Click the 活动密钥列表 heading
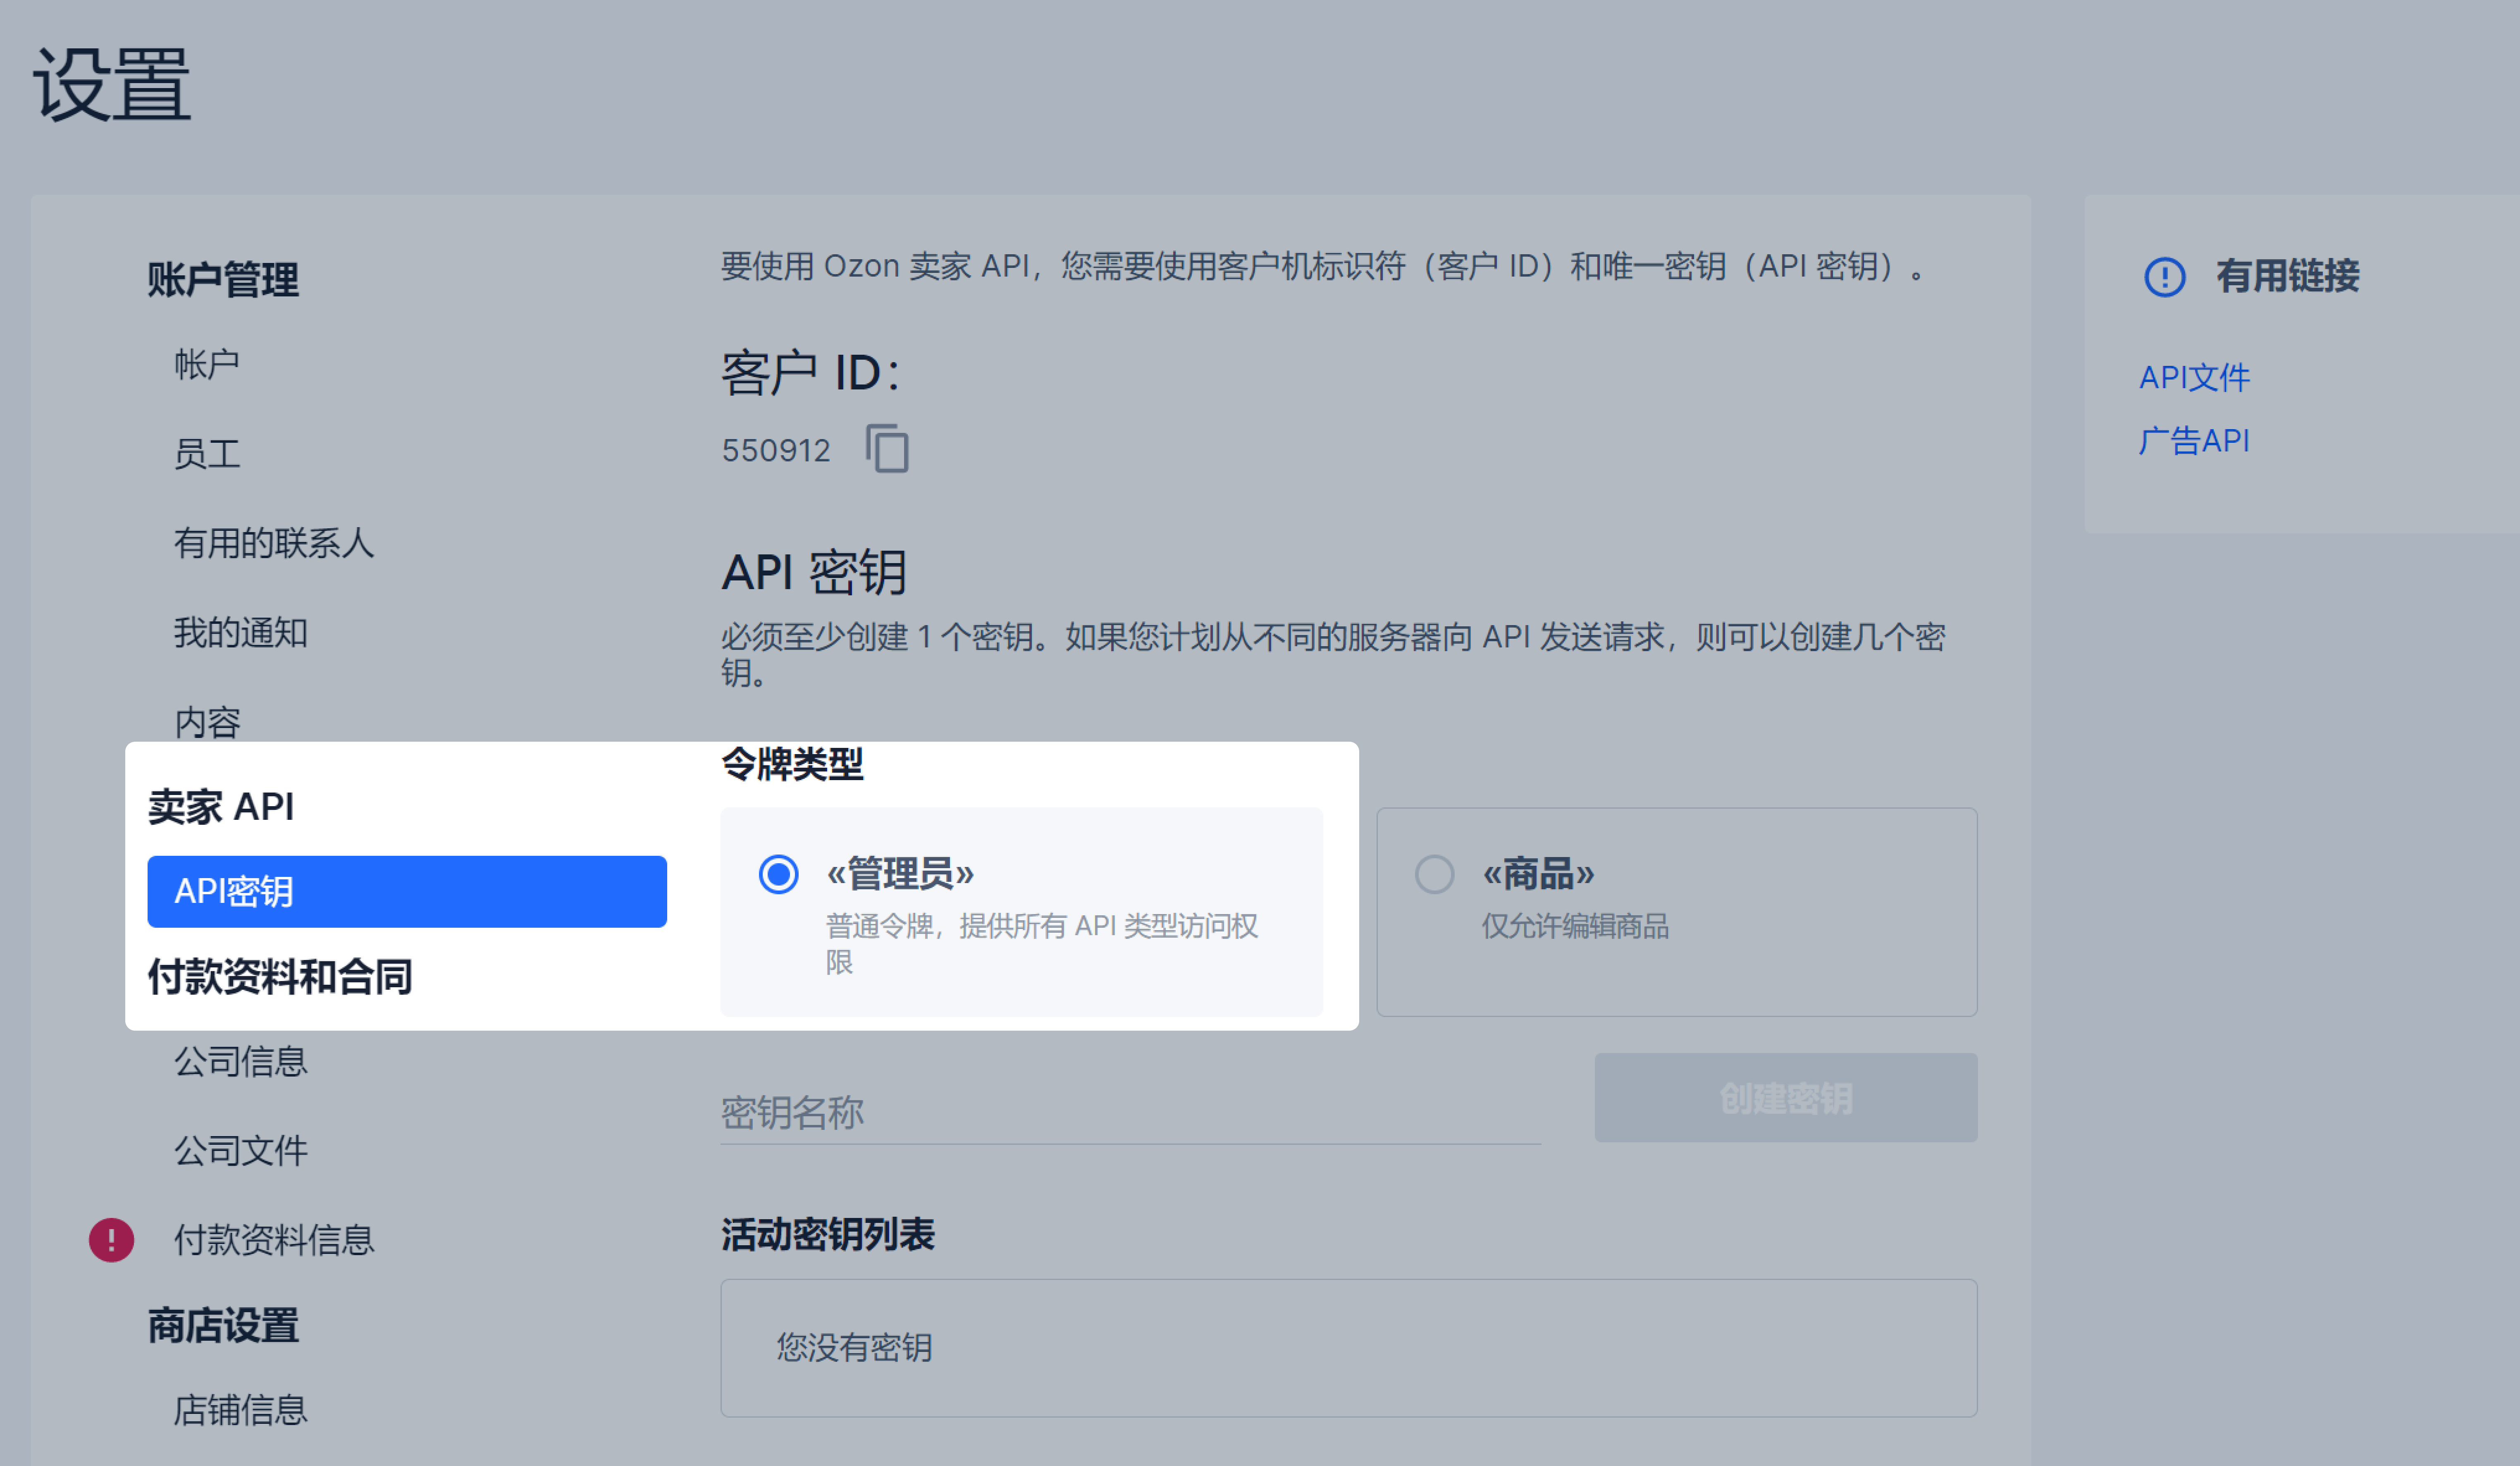 coord(828,1235)
